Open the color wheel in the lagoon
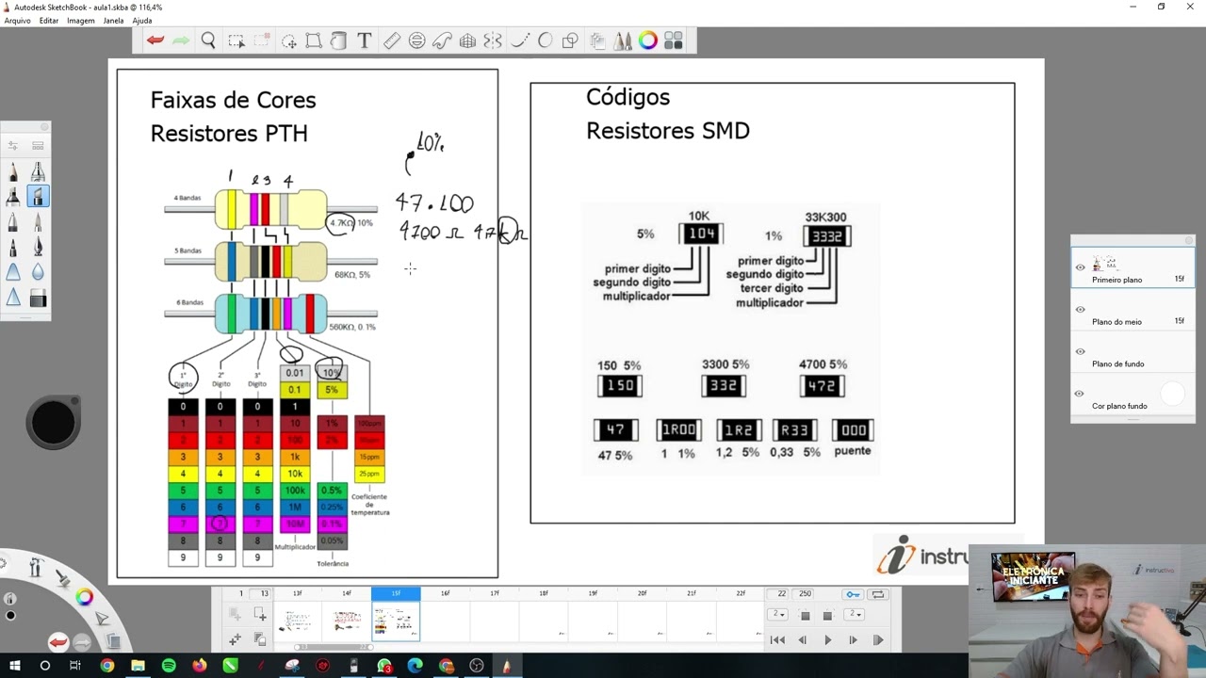This screenshot has height=678, width=1206. (x=85, y=597)
